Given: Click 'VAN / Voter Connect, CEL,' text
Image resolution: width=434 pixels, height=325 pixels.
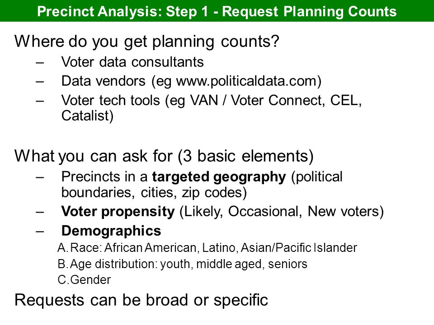Looking at the screenshot, I should pos(276,100).
